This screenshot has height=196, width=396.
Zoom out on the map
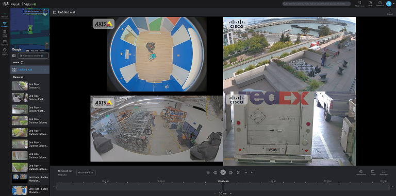(47, 47)
